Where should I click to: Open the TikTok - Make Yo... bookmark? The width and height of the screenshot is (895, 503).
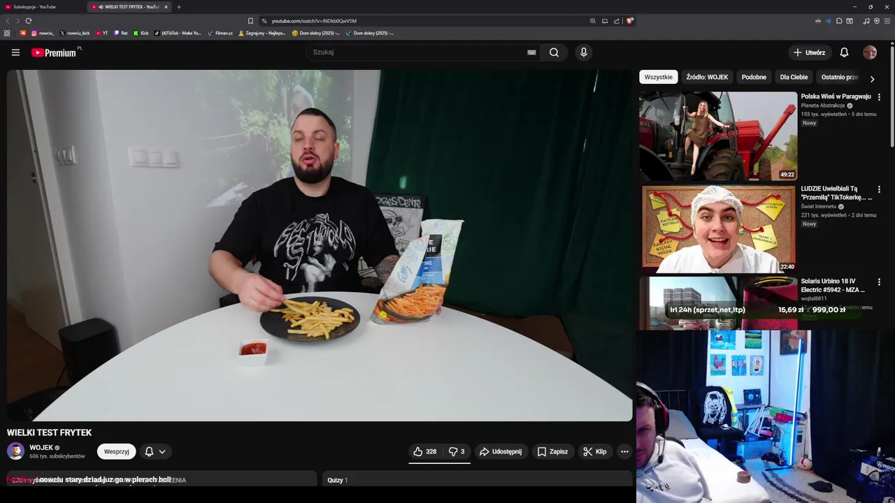click(x=178, y=33)
